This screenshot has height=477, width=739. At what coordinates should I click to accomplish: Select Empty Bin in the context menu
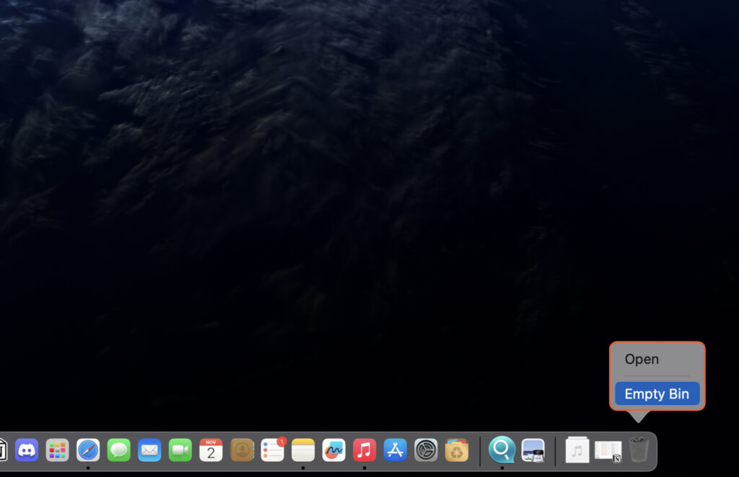pos(657,394)
